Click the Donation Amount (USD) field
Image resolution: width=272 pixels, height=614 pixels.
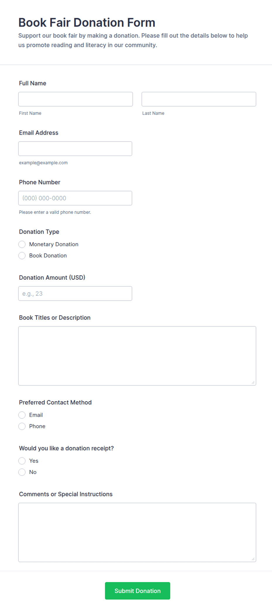pyautogui.click(x=75, y=293)
